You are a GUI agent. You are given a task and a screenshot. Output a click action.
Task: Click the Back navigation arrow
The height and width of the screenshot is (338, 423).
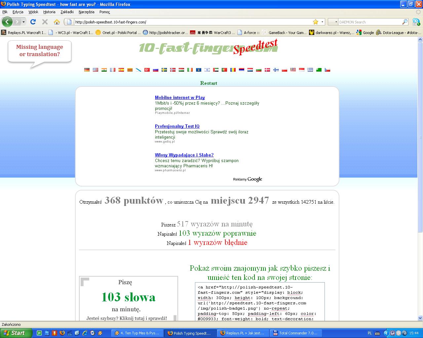[x=7, y=22]
